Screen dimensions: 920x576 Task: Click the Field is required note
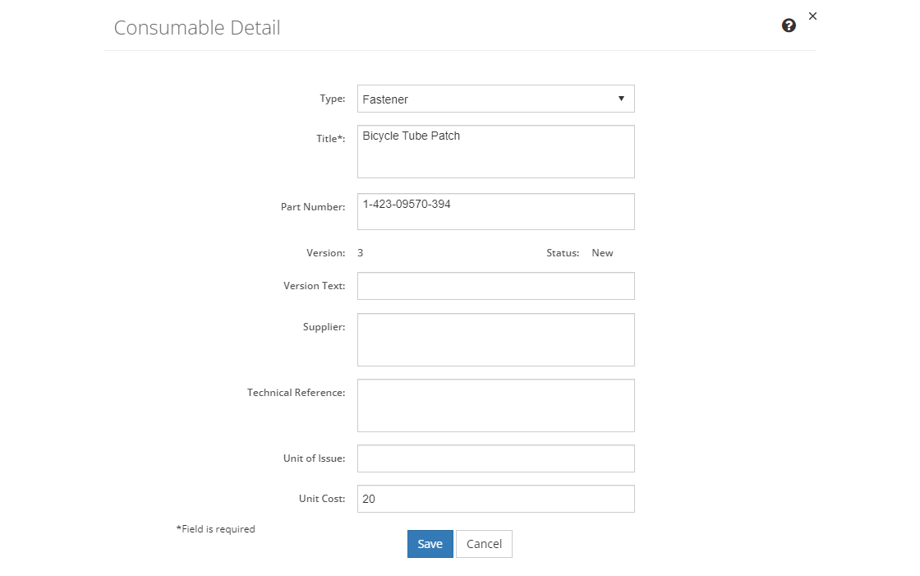click(215, 529)
